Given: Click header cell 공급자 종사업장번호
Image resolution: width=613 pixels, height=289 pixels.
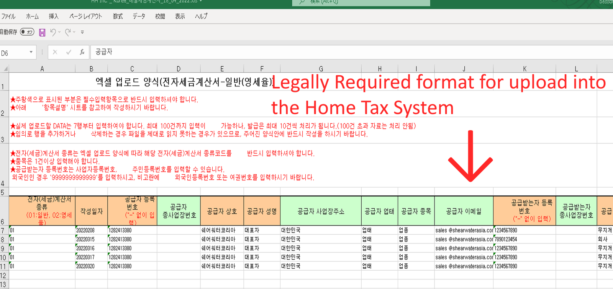Looking at the screenshot, I should click(x=179, y=211).
